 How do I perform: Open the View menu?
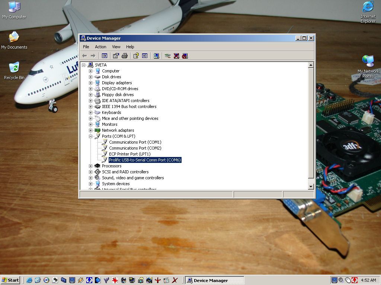116,47
